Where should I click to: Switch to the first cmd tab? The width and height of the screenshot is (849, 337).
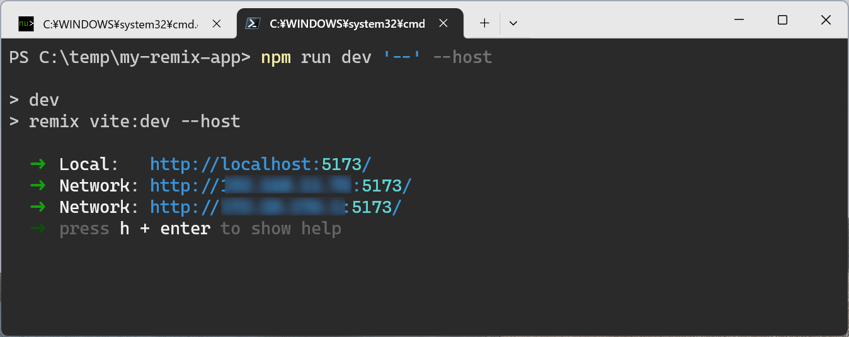tap(120, 24)
